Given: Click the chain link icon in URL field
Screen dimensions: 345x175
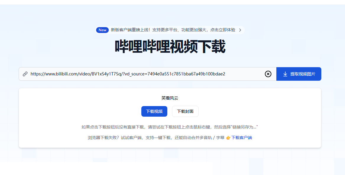Looking at the screenshot, I should coord(25,74).
